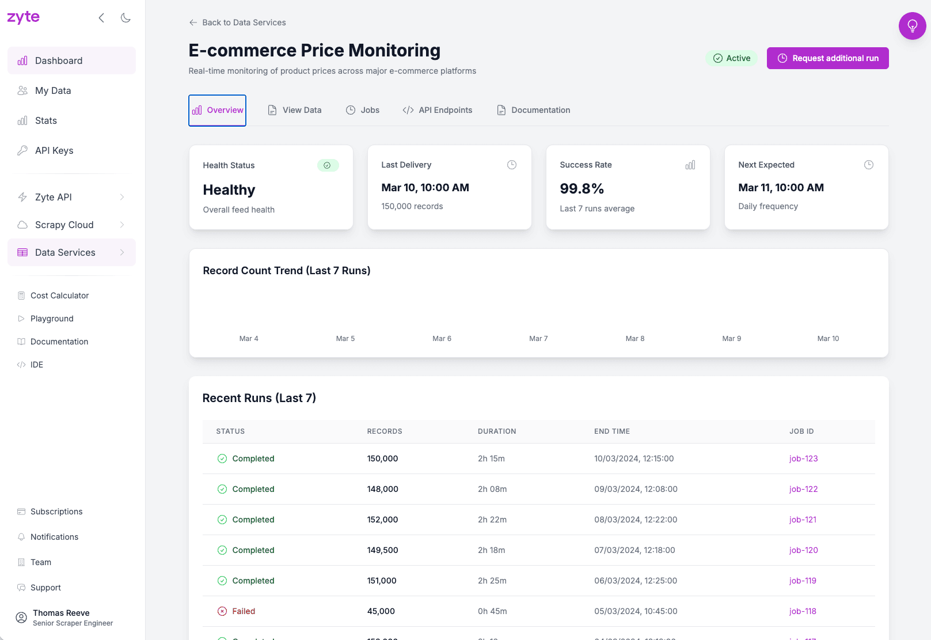Click the 152,000 records cell
This screenshot has width=931, height=640.
point(382,520)
